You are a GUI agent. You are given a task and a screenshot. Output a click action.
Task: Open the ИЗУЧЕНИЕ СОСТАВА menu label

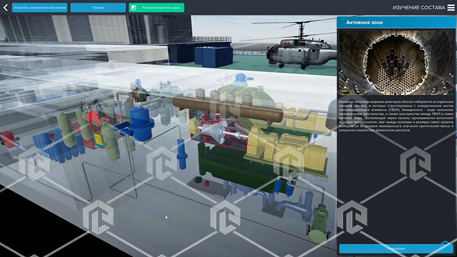[418, 8]
